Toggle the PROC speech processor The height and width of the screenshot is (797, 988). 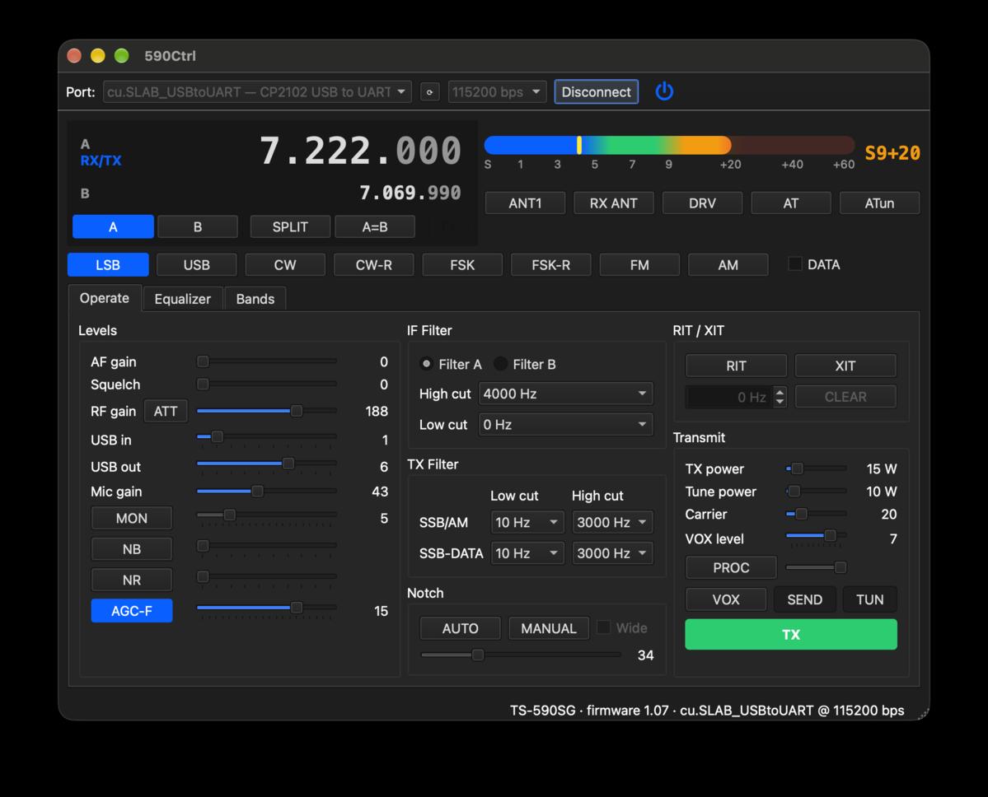731,568
